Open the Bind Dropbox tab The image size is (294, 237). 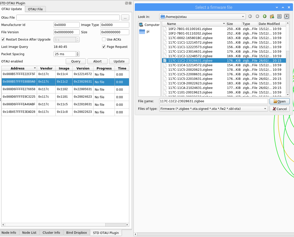pos(77,232)
